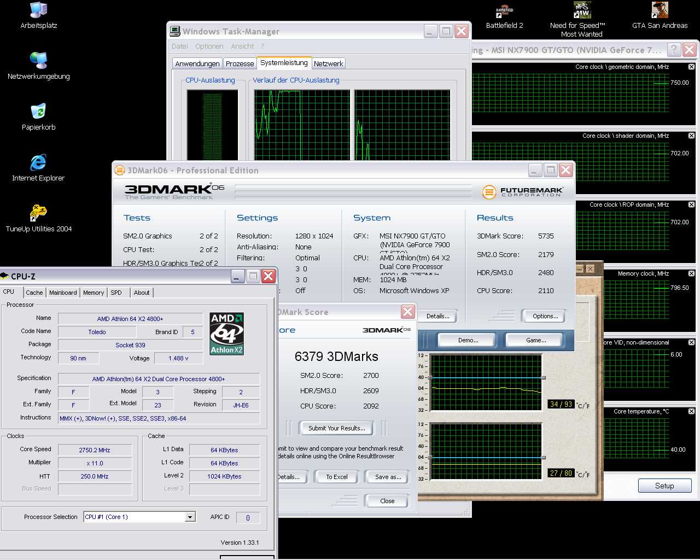Close the Core VID non-dimensional graph
The image size is (700, 560).
[x=691, y=342]
